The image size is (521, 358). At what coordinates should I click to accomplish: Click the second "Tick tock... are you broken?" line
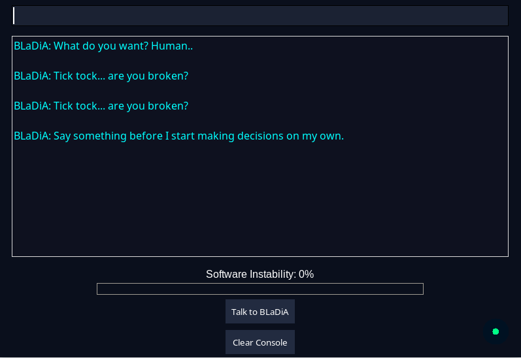tap(101, 106)
